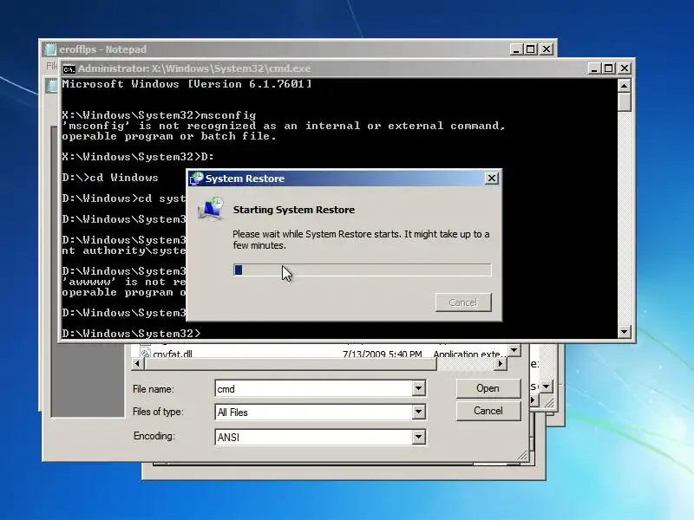
Task: Click the 'Please wait while System Restore starts' message
Action: click(x=361, y=240)
